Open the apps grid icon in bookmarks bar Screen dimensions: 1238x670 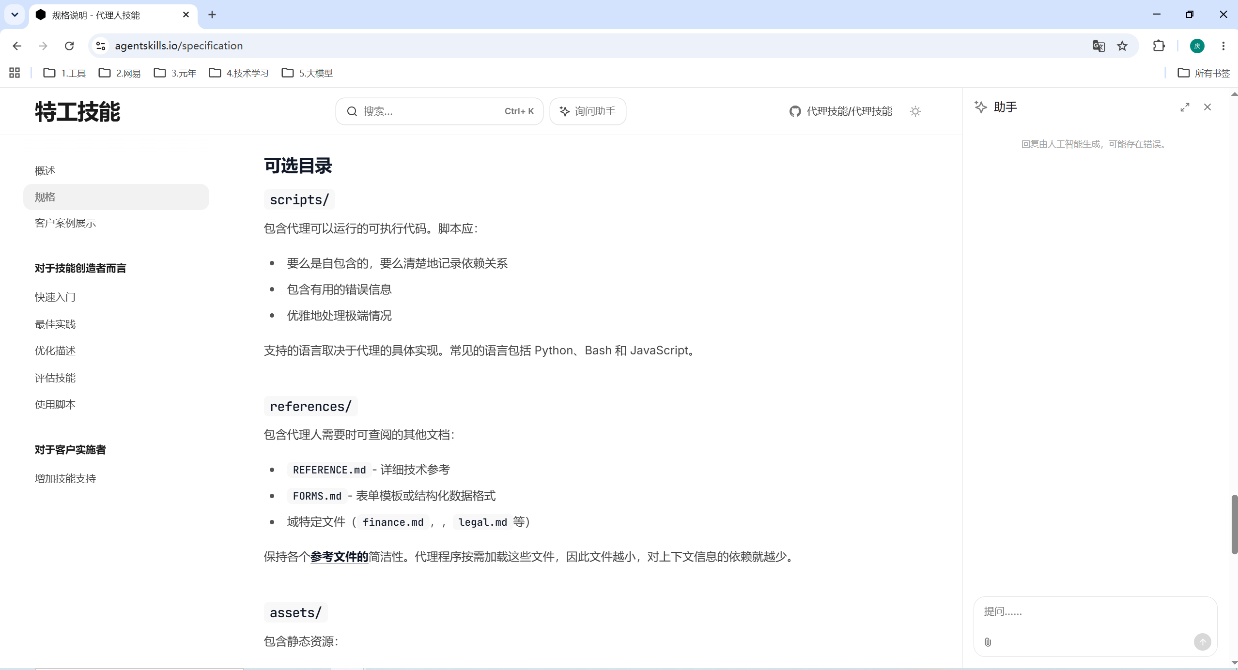(x=15, y=73)
